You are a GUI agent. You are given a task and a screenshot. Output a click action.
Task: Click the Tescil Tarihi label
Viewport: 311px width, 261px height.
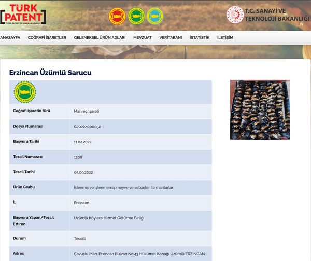[24, 172]
